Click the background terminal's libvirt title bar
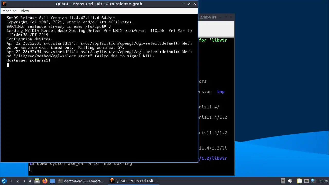This screenshot has width=329, height=185. [216, 17]
